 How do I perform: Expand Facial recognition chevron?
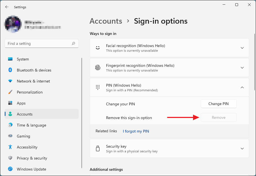click(x=242, y=48)
